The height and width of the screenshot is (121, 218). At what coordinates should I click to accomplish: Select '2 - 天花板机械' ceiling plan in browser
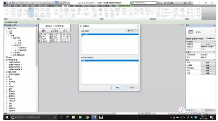coord(21,50)
